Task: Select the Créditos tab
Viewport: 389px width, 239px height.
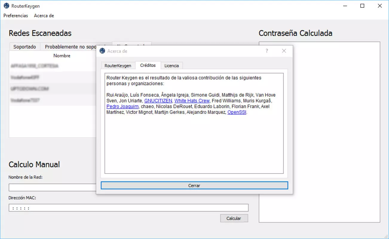Action: tap(148, 65)
